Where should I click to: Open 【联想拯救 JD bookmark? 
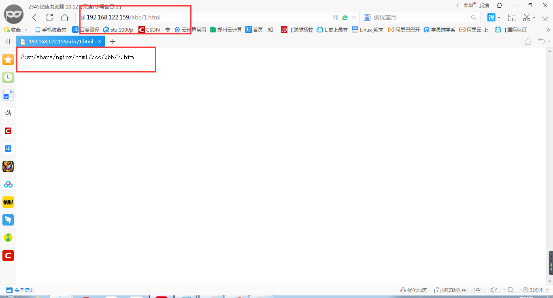(x=297, y=30)
